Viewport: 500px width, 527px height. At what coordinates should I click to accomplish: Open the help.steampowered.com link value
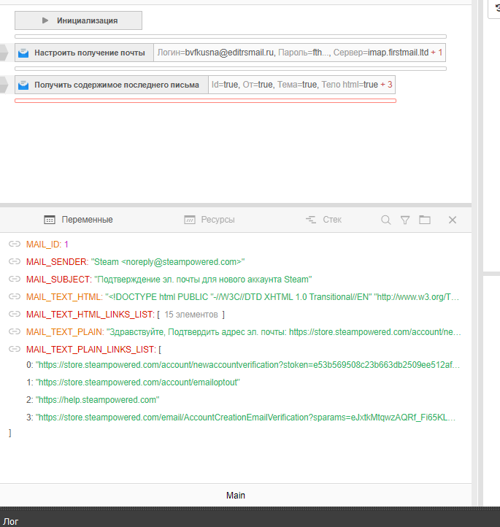coord(97,400)
